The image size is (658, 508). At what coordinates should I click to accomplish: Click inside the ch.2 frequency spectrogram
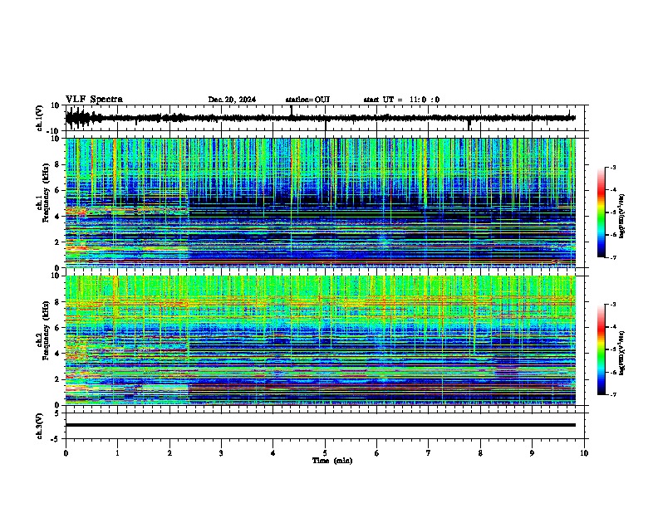321,340
